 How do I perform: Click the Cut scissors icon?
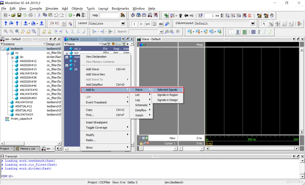pos(39,15)
